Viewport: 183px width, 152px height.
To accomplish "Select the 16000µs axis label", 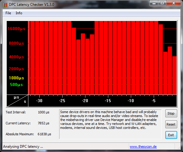I will (x=16, y=29).
